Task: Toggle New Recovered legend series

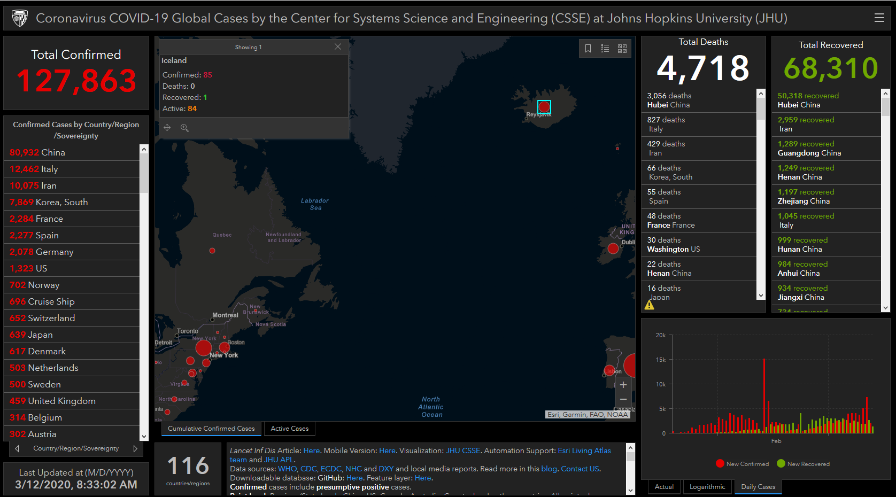Action: (x=804, y=464)
